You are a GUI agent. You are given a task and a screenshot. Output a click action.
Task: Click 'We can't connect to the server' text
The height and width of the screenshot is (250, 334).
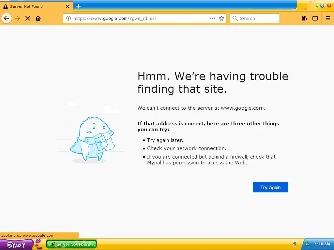tap(201, 108)
